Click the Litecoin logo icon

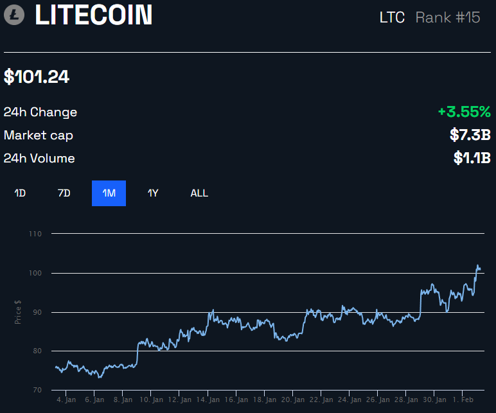tap(14, 15)
